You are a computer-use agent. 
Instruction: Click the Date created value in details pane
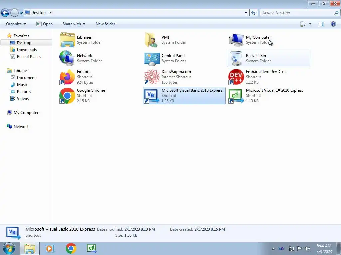[210, 229]
